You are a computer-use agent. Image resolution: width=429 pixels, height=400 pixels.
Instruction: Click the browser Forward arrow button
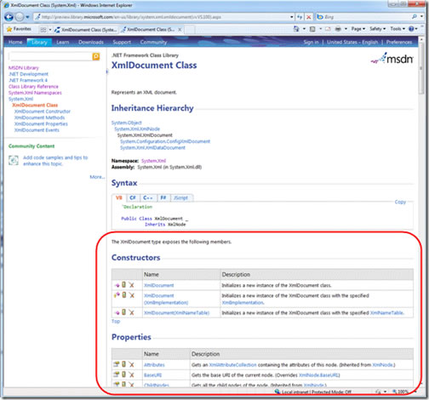pyautogui.click(x=20, y=17)
